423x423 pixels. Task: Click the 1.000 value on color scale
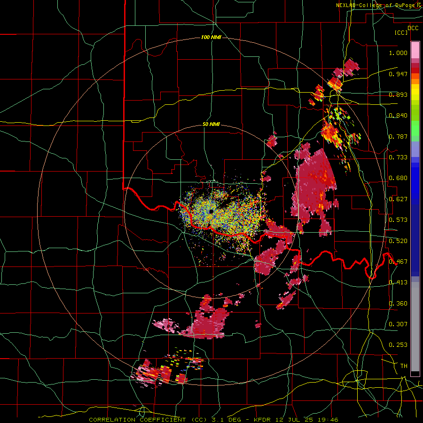point(398,53)
